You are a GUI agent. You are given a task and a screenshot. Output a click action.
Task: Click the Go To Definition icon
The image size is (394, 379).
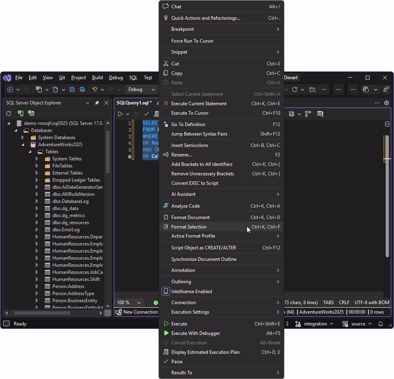tap(165, 124)
